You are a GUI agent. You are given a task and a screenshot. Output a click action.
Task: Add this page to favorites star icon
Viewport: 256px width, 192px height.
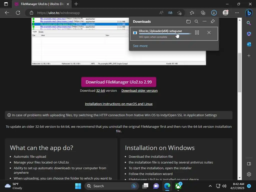(179, 13)
